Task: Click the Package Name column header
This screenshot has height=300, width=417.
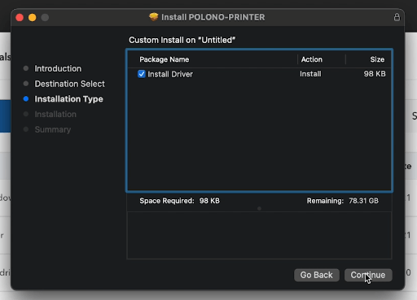Action: click(x=165, y=59)
